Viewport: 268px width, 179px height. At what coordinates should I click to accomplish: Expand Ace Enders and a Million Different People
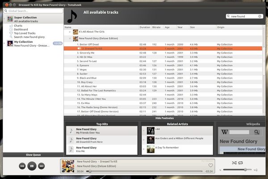tap(144, 140)
